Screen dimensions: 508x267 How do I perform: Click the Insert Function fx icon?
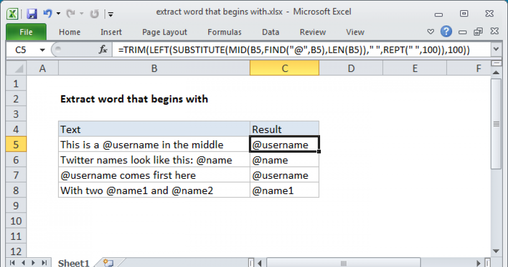pos(103,50)
